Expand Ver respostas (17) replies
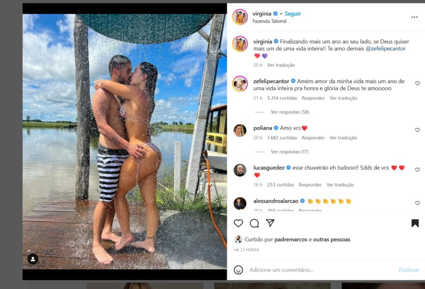The width and height of the screenshot is (425, 289). [289, 152]
